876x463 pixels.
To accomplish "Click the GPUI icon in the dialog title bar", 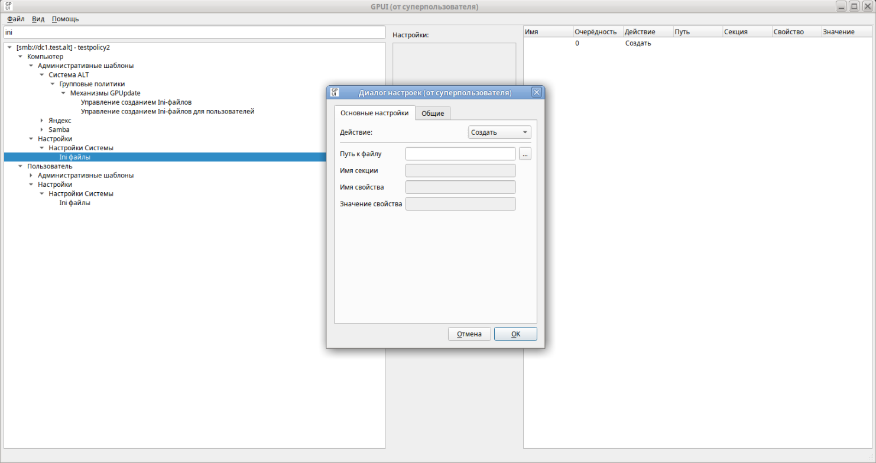I will pos(335,92).
